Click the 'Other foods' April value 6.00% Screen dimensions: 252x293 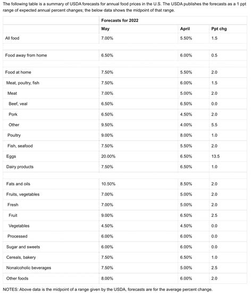click(186, 279)
